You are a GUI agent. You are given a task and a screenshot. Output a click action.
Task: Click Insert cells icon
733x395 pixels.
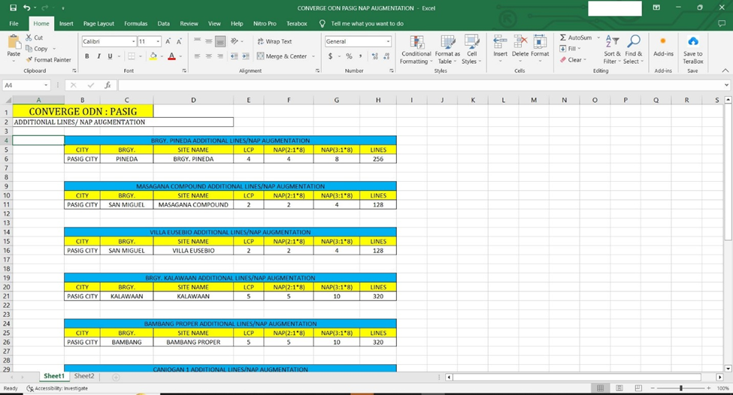(x=500, y=42)
